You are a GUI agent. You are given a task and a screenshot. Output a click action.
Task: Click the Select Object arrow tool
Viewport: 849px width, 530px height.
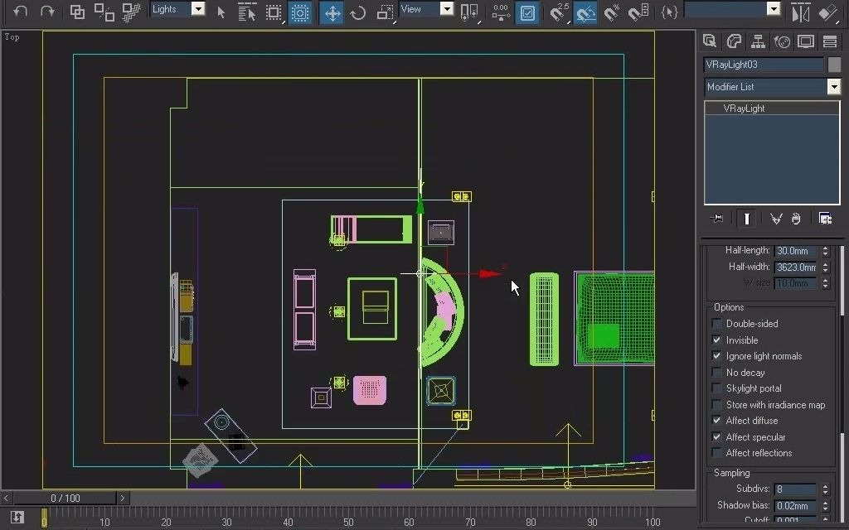pyautogui.click(x=221, y=12)
